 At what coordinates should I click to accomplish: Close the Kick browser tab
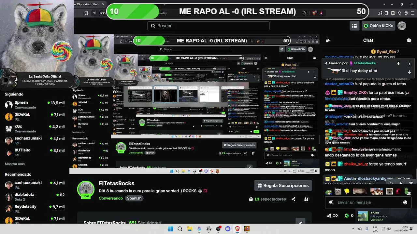click(103, 4)
